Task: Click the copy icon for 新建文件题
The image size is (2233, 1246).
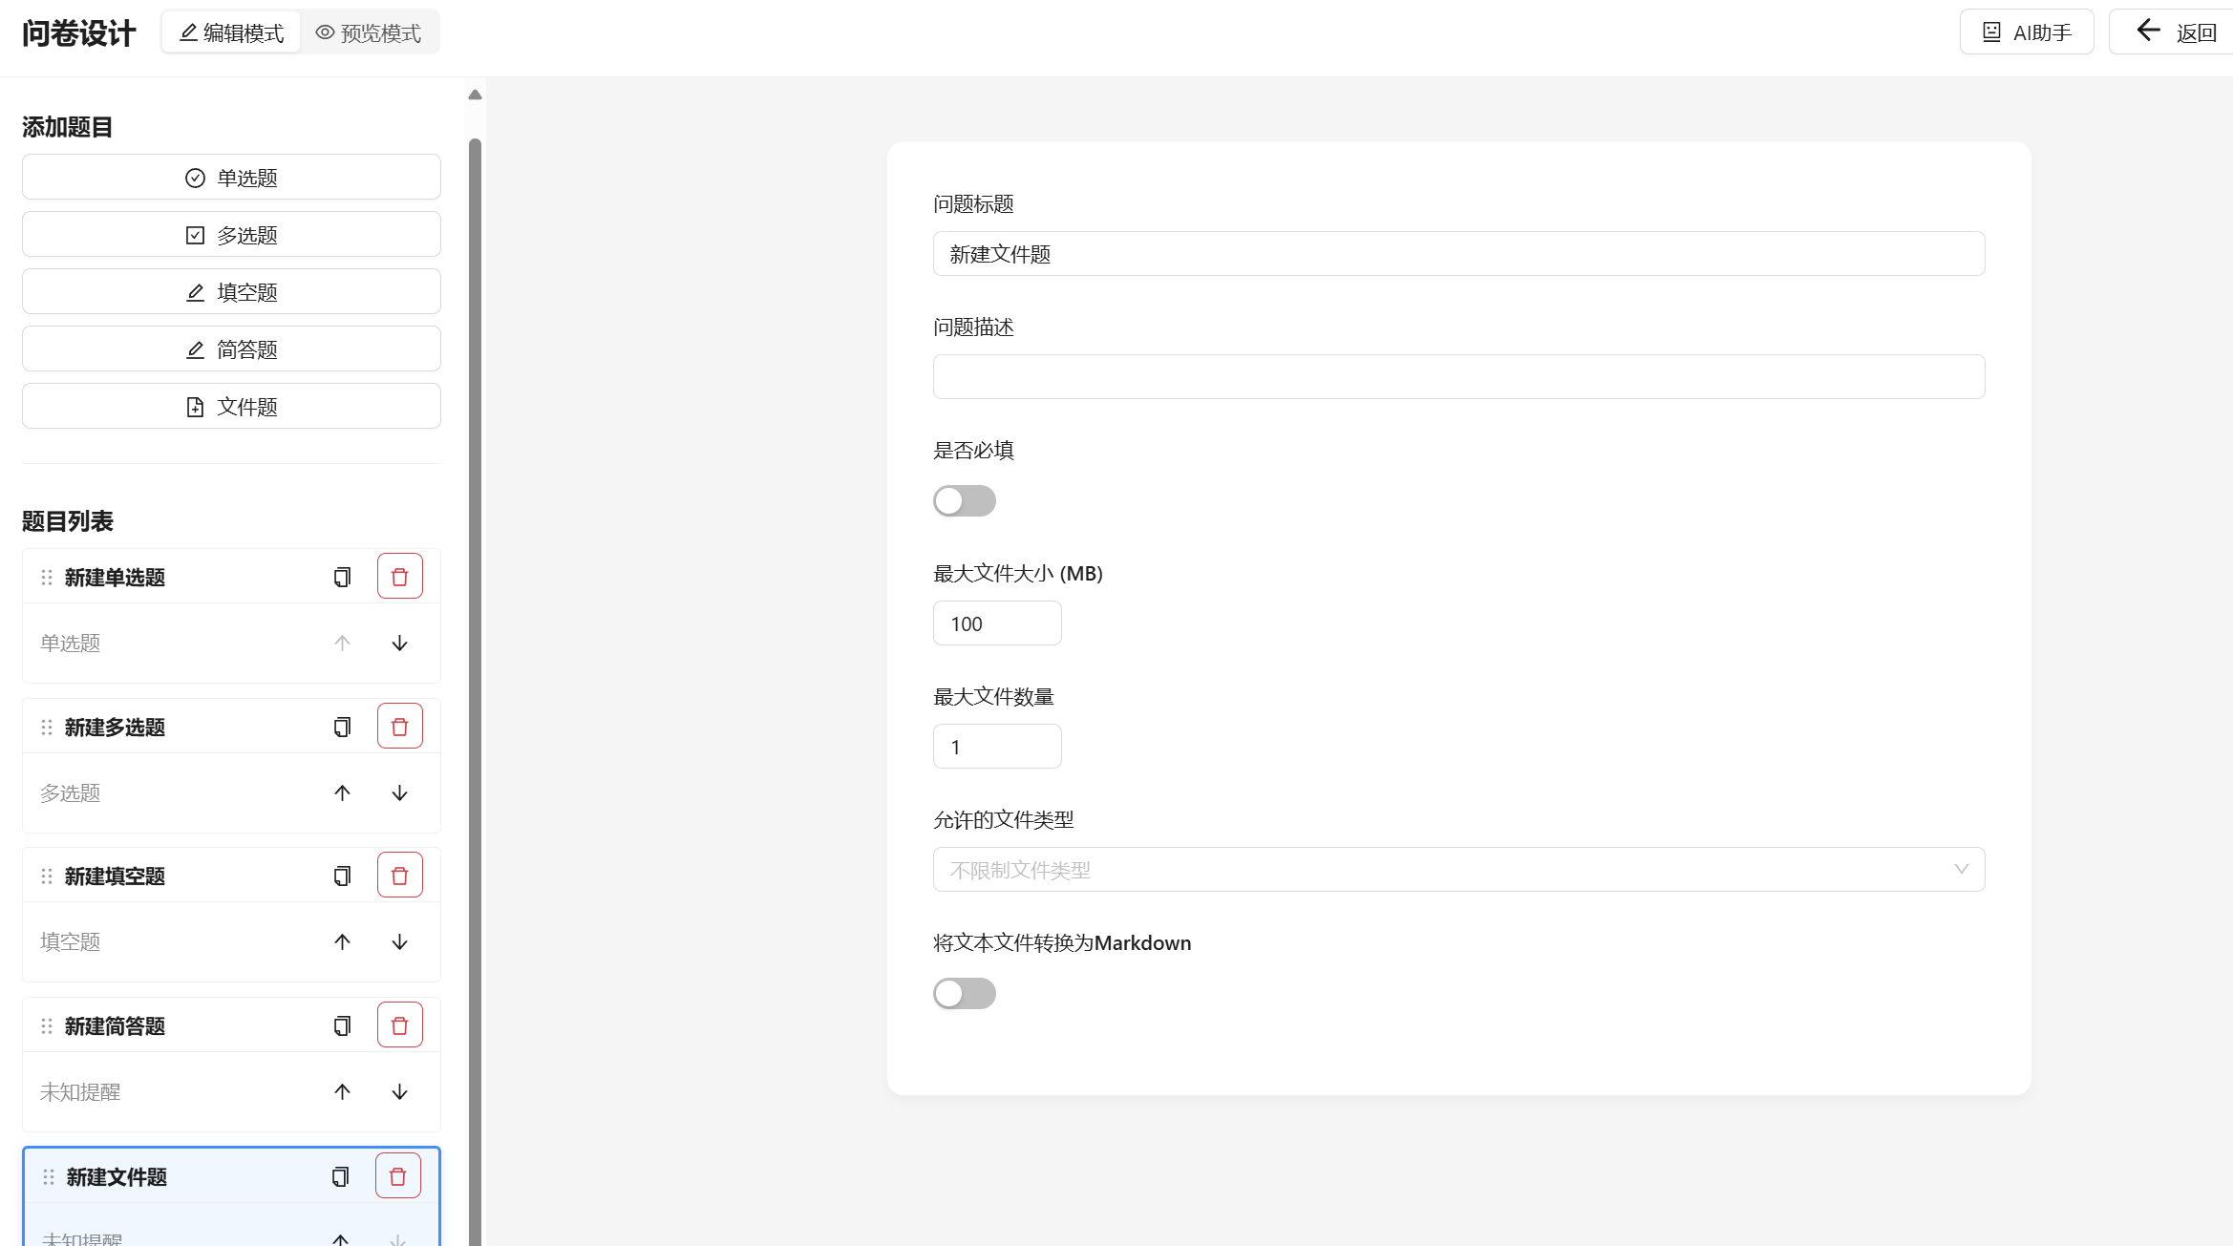Action: [340, 1176]
